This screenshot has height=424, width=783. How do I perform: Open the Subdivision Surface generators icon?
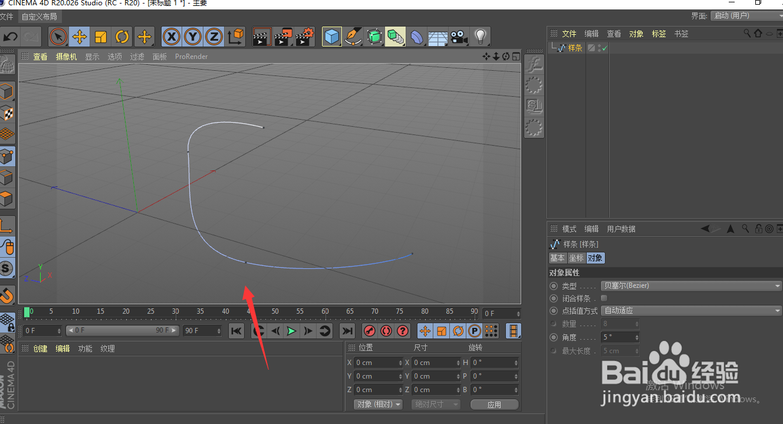[x=374, y=37]
